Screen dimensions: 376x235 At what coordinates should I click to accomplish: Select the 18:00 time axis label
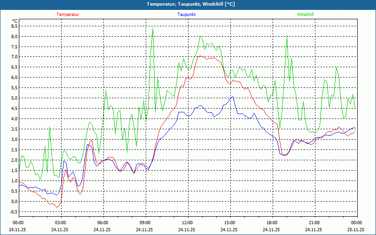(272, 223)
